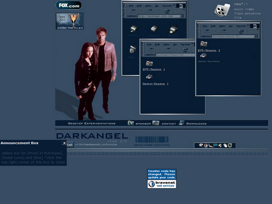
Task: Open the contact link
Action: (x=169, y=124)
